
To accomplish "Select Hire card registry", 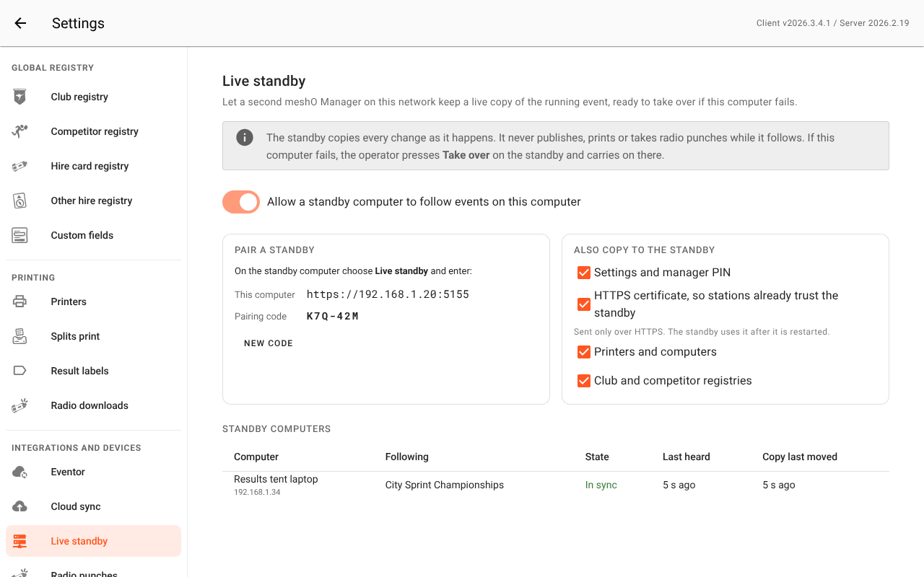I will [94, 166].
